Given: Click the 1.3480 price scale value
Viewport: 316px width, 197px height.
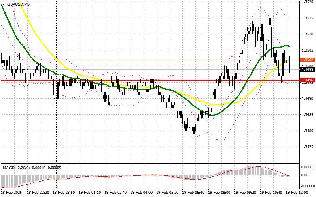Looking at the screenshot, I should click(x=308, y=131).
